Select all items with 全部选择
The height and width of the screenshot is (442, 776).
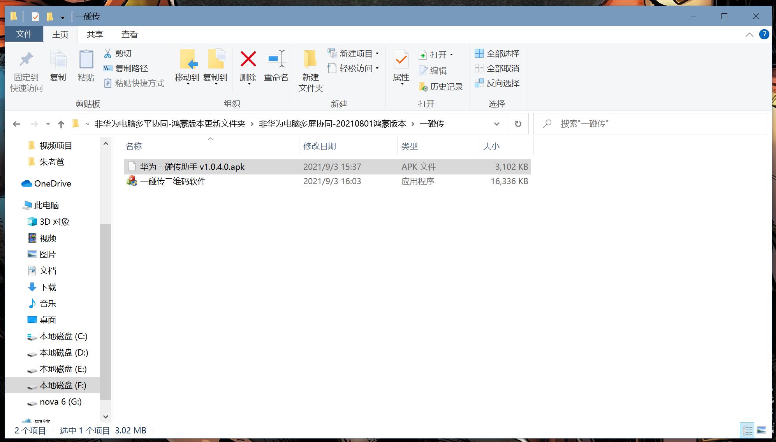pos(497,53)
